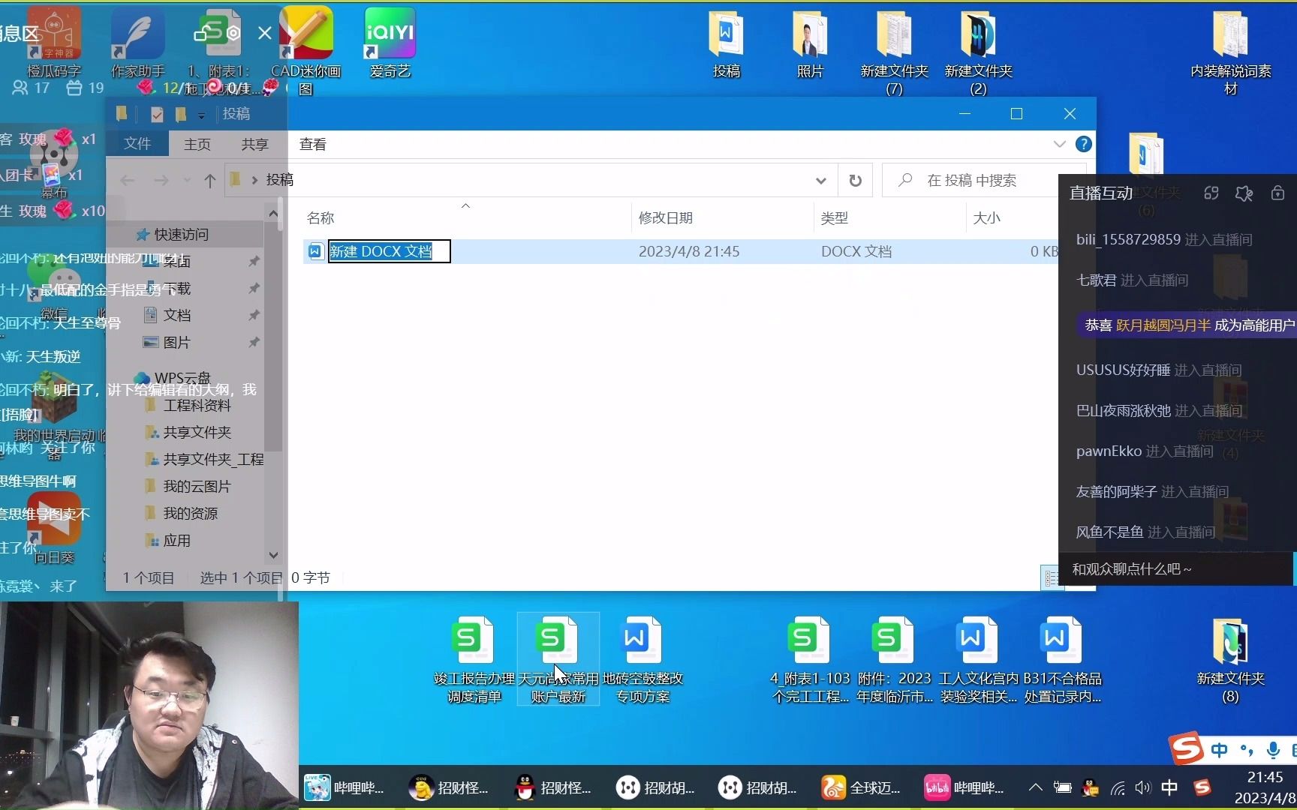The width and height of the screenshot is (1297, 810).
Task: Open 直播互动 panel settings gear icon
Action: [1244, 193]
